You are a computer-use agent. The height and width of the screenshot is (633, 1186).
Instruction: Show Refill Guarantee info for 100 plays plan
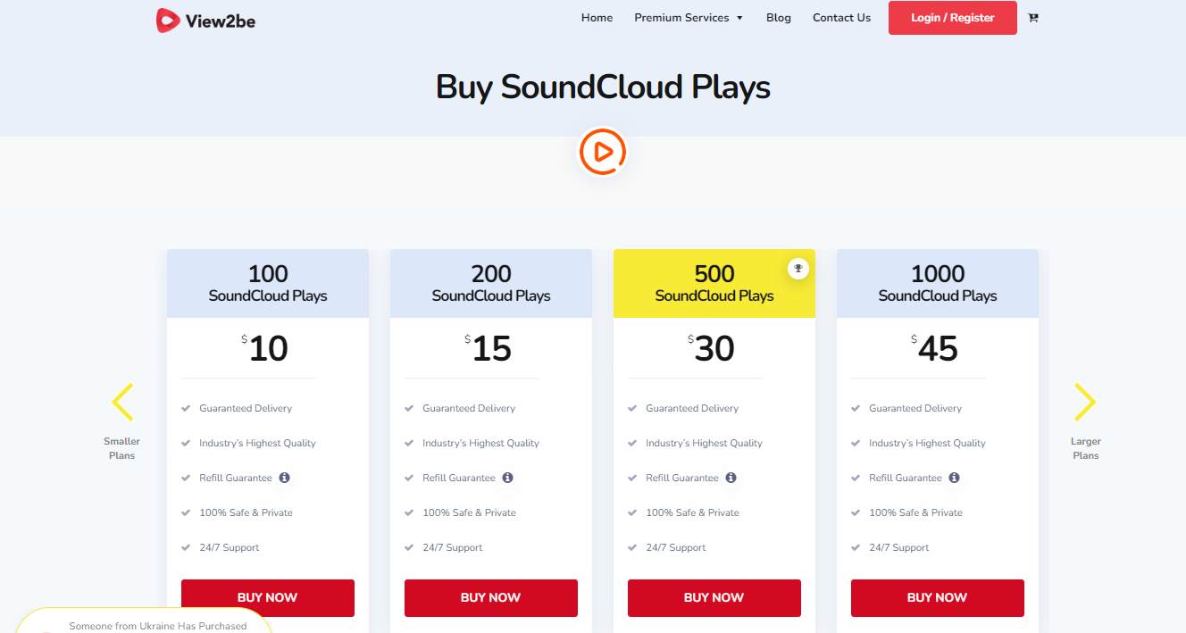[x=284, y=478]
